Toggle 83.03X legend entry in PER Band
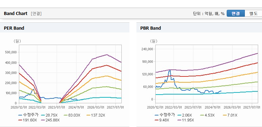 point(72,115)
